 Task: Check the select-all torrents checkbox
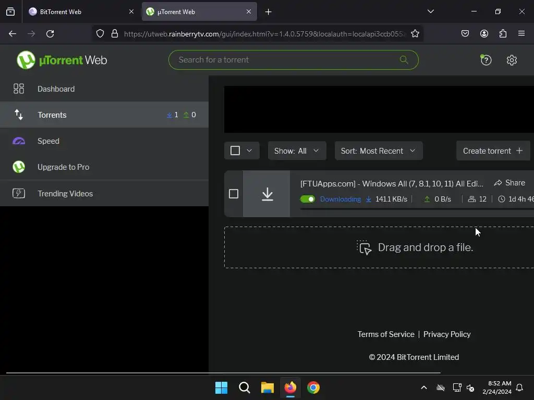pos(235,151)
